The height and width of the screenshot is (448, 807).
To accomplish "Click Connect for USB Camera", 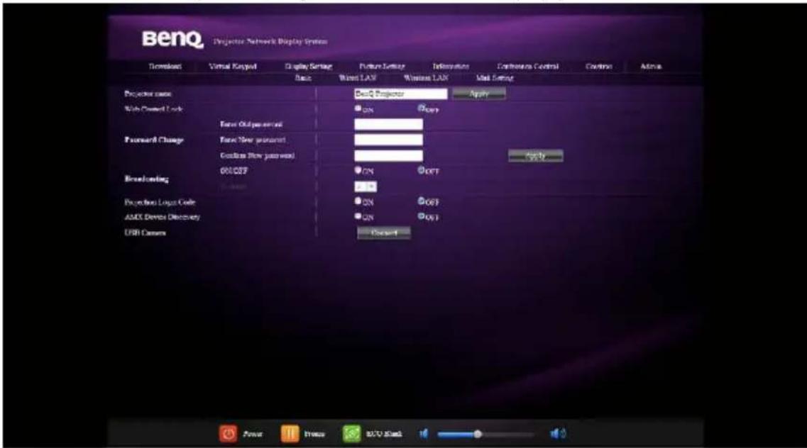I will (x=384, y=233).
